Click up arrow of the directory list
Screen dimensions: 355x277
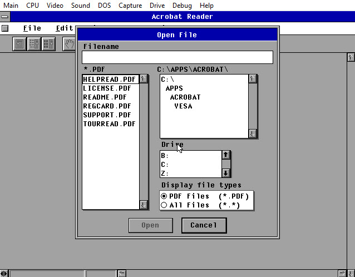point(253,79)
